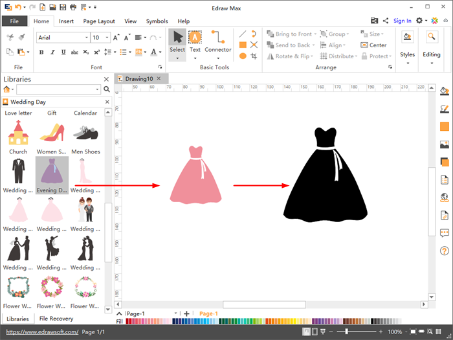Open the Insert ribbon tab
Viewport: 453px width, 340px height.
[66, 21]
